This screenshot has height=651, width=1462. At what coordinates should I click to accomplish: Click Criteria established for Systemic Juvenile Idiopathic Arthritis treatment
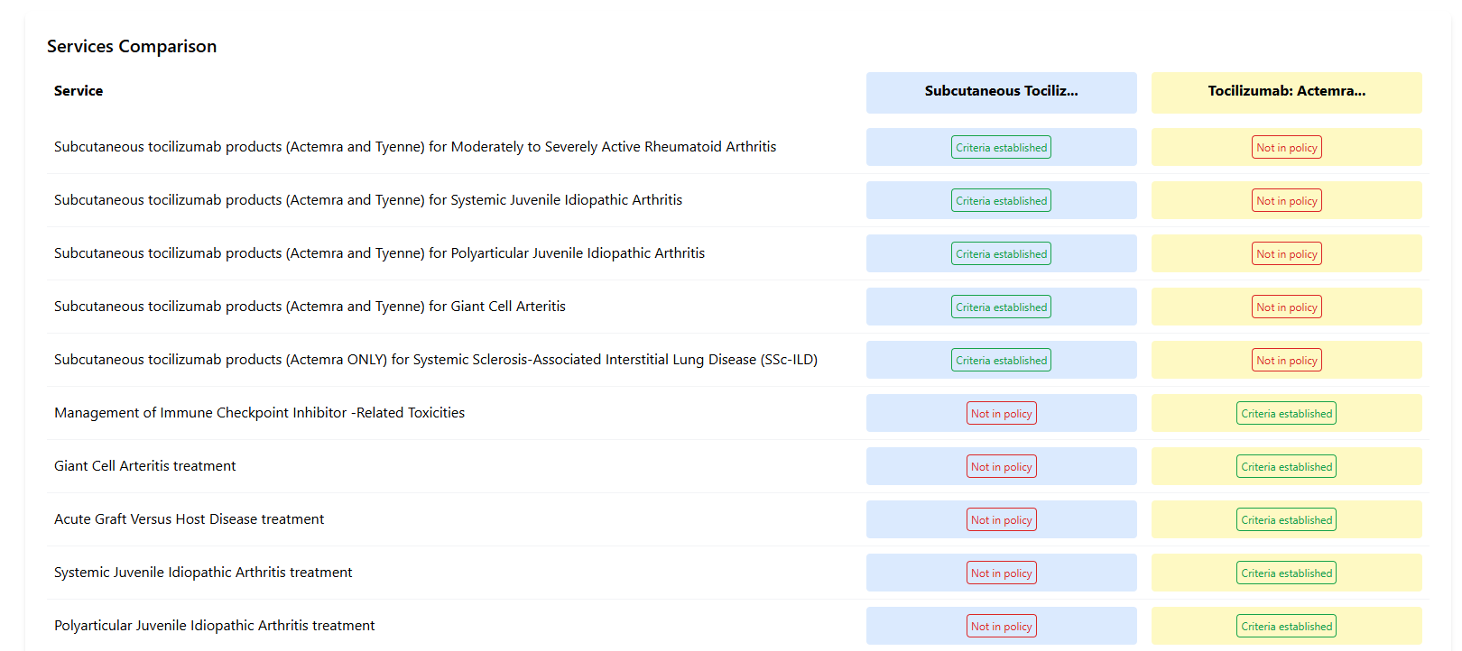(x=1286, y=573)
